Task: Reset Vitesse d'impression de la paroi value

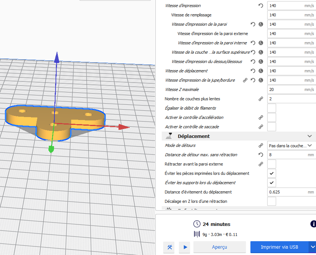Action: point(253,24)
